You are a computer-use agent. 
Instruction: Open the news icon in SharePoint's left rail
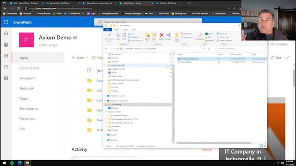6,56
